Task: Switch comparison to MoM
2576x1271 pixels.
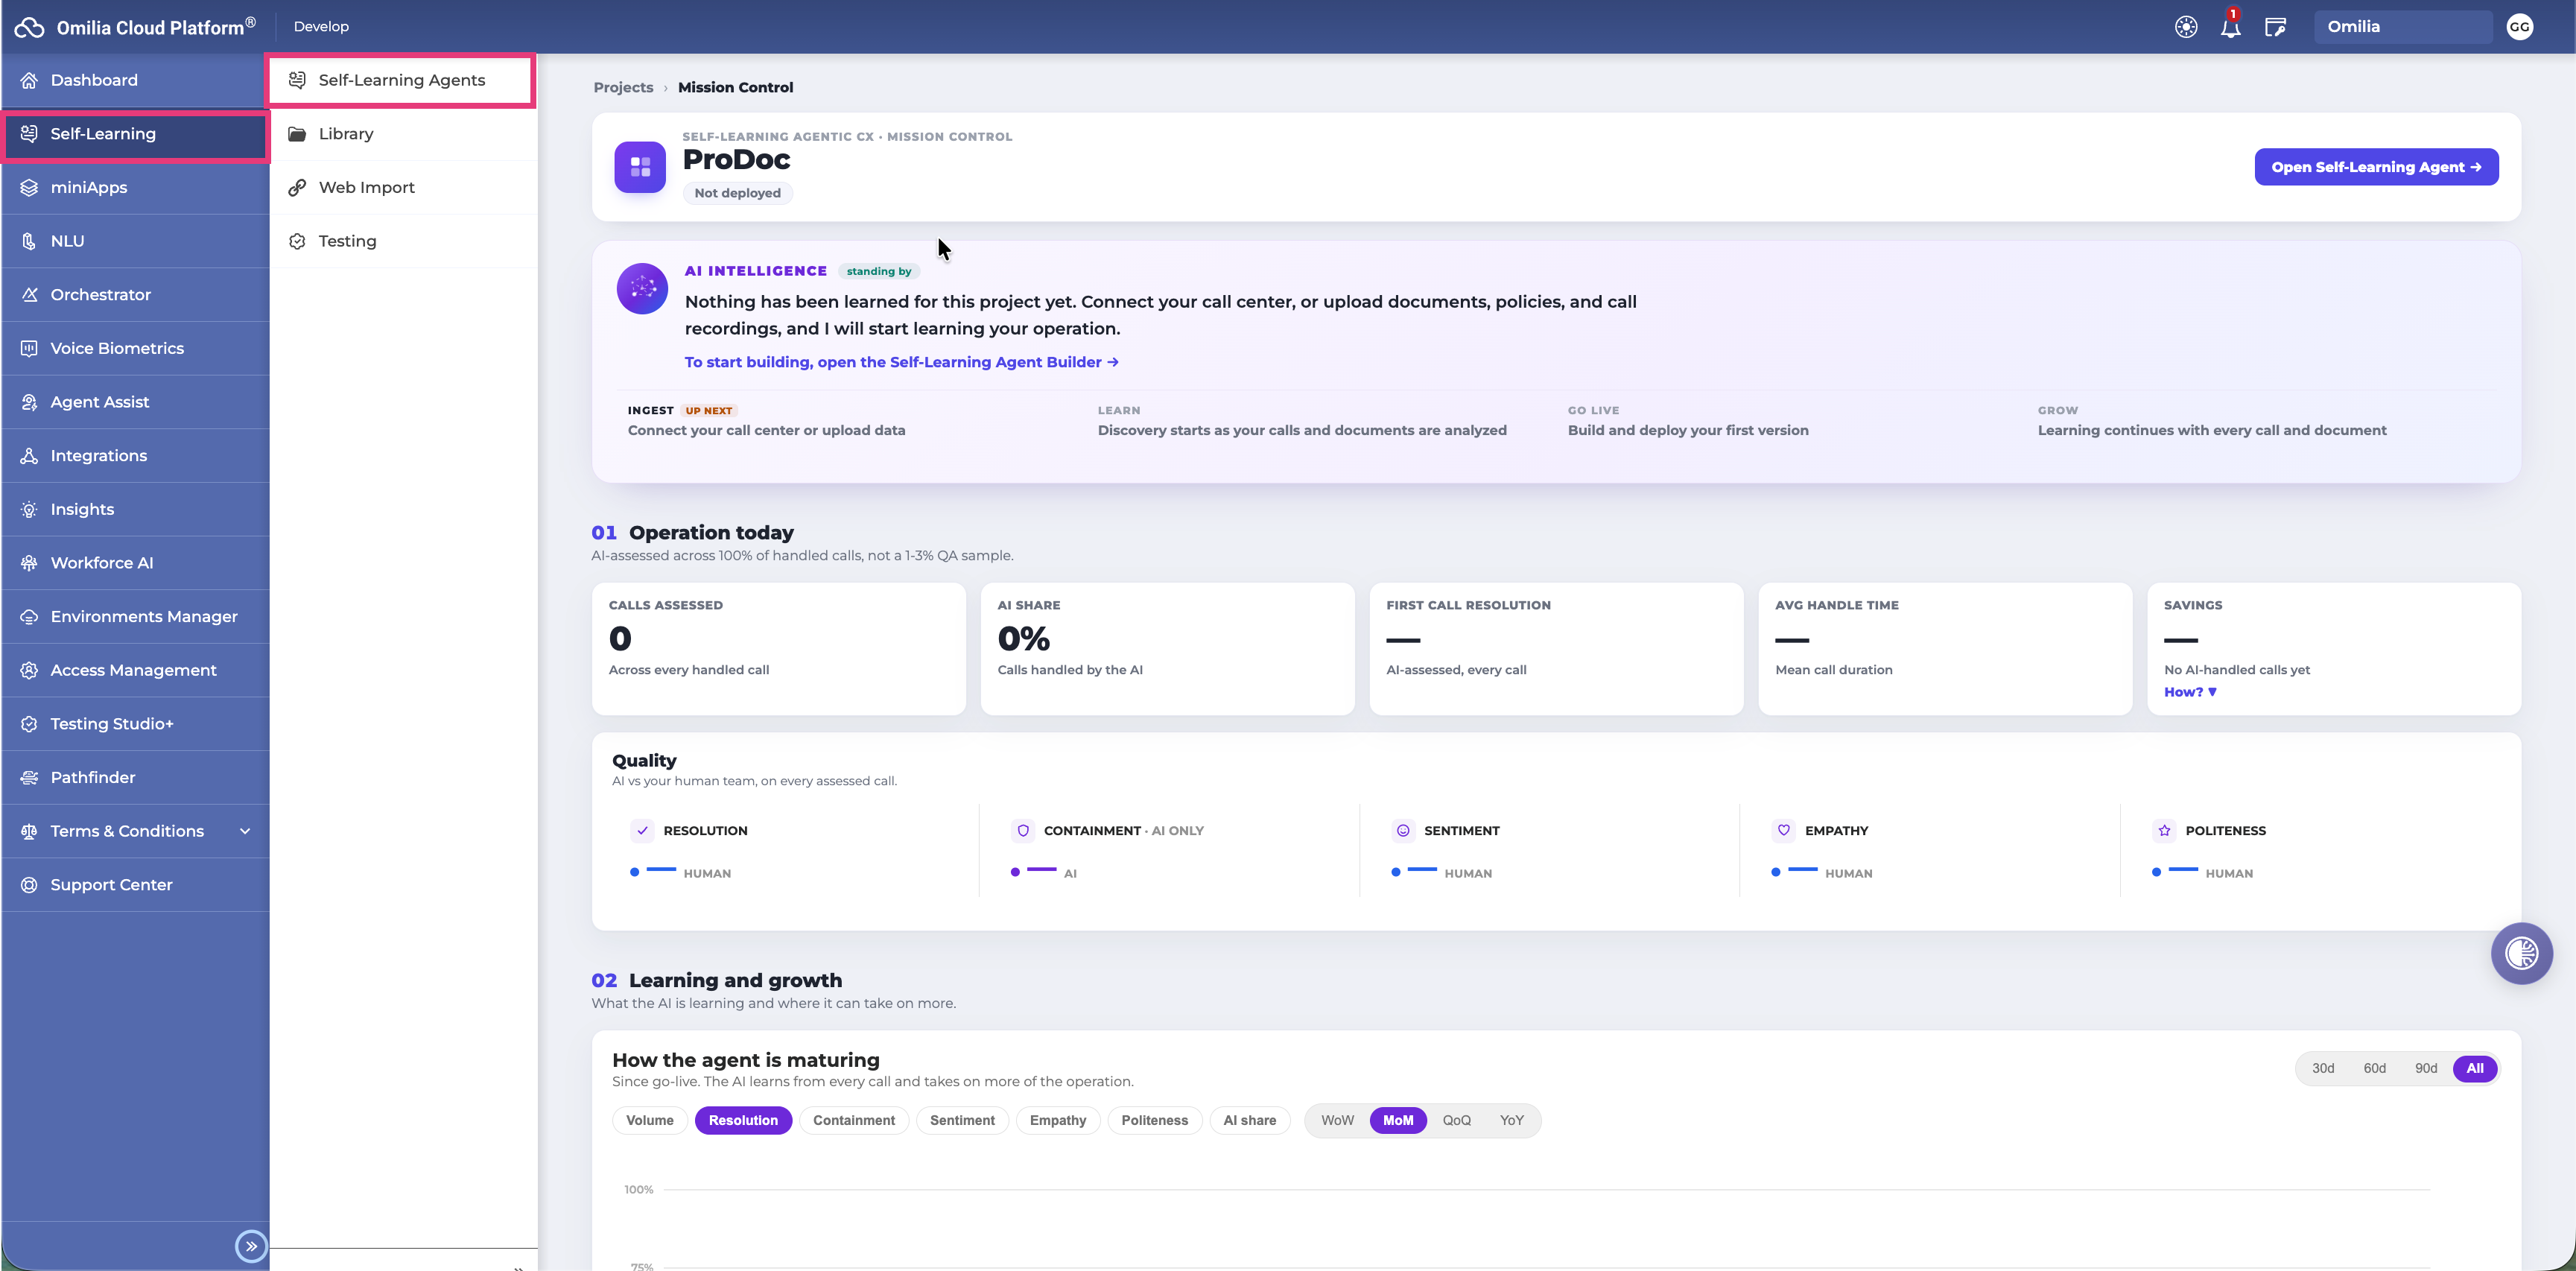Action: coord(1398,1120)
